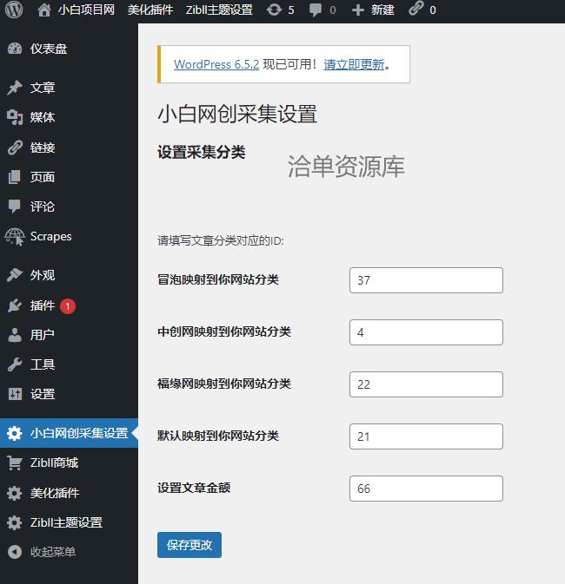Image resolution: width=565 pixels, height=584 pixels.
Task: Click the Zibll商城 shopping cart icon
Action: click(15, 463)
